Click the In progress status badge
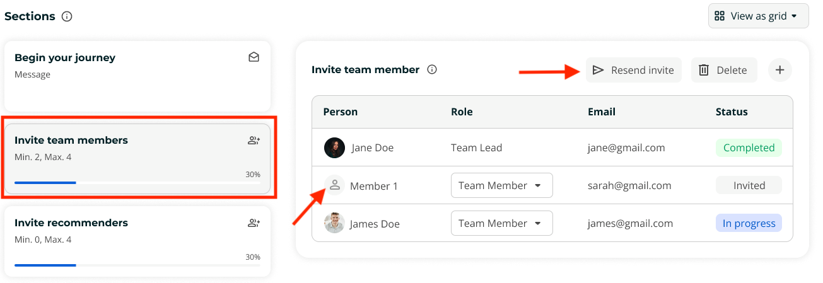 (x=749, y=223)
